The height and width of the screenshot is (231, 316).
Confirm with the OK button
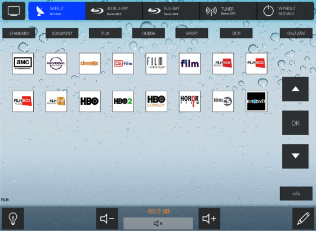click(296, 123)
